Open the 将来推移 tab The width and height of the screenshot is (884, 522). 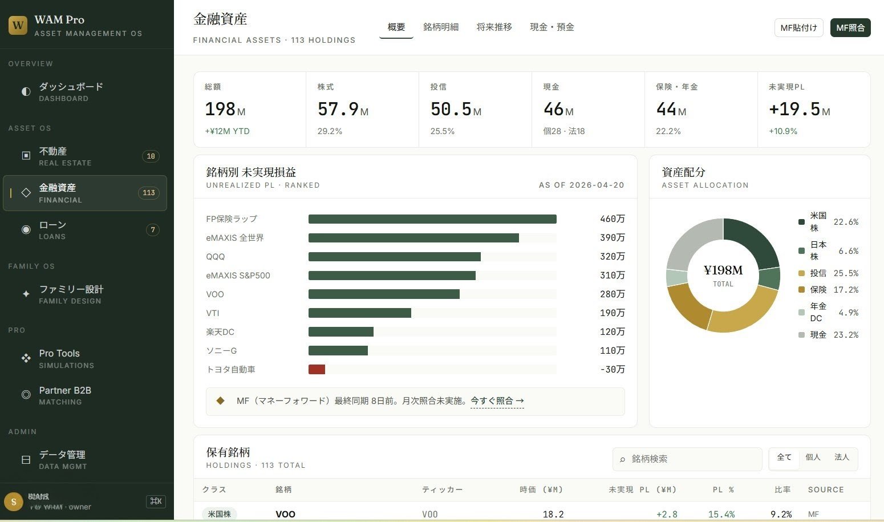[x=494, y=26]
